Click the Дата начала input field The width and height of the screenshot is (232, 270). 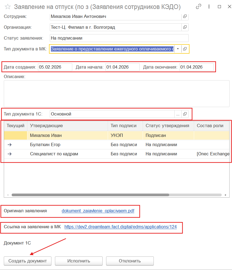click(122, 67)
